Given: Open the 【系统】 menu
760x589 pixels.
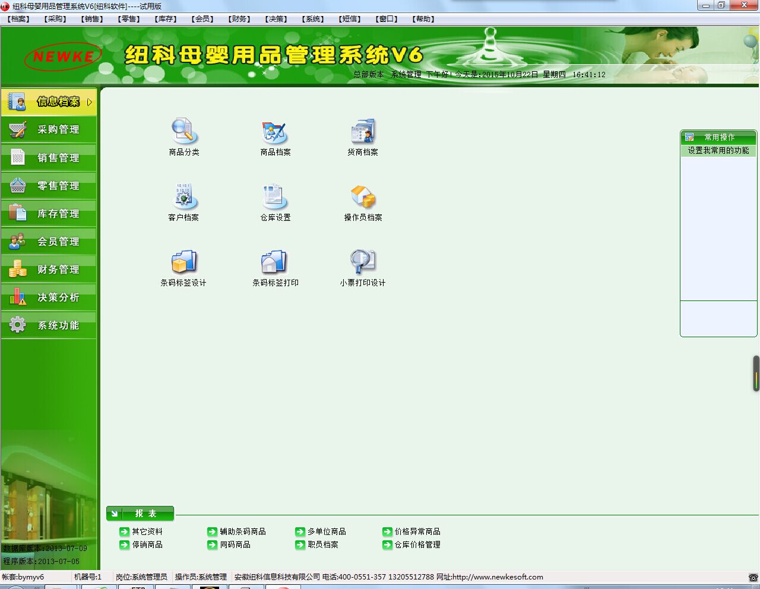Looking at the screenshot, I should tap(313, 19).
